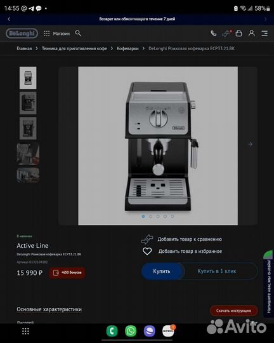This screenshot has height=343, width=274.
Task: Open the comparison arrows icon in header
Action: 226,34
